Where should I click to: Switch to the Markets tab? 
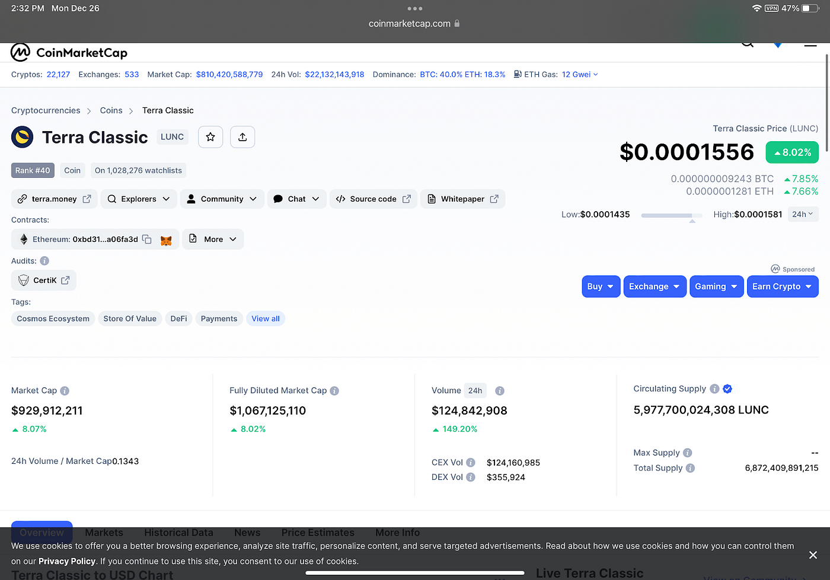click(x=104, y=533)
